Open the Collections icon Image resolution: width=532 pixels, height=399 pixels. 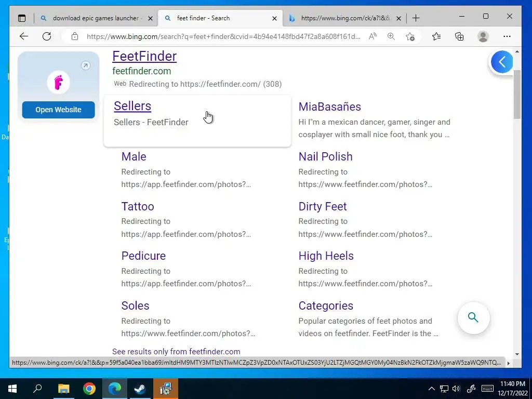click(x=459, y=36)
